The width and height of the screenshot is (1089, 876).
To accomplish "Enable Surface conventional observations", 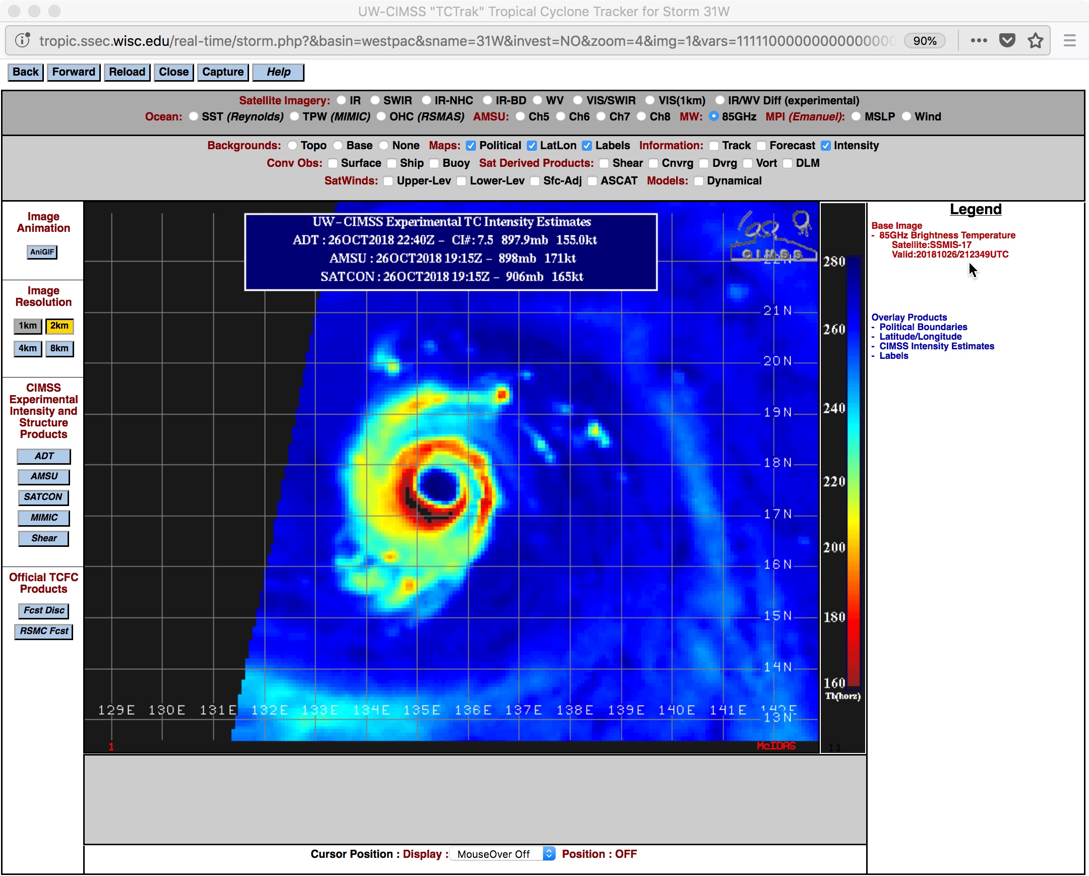I will tap(333, 163).
